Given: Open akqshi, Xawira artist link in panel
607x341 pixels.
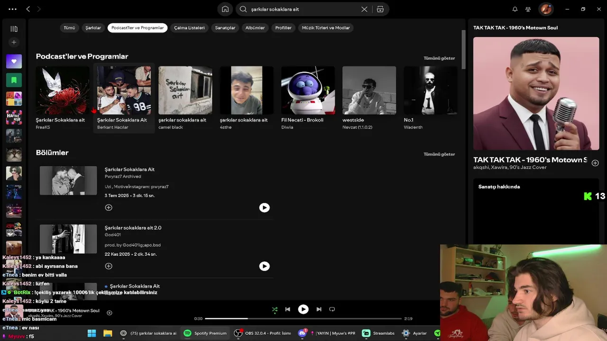Looking at the screenshot, I should pos(510,167).
